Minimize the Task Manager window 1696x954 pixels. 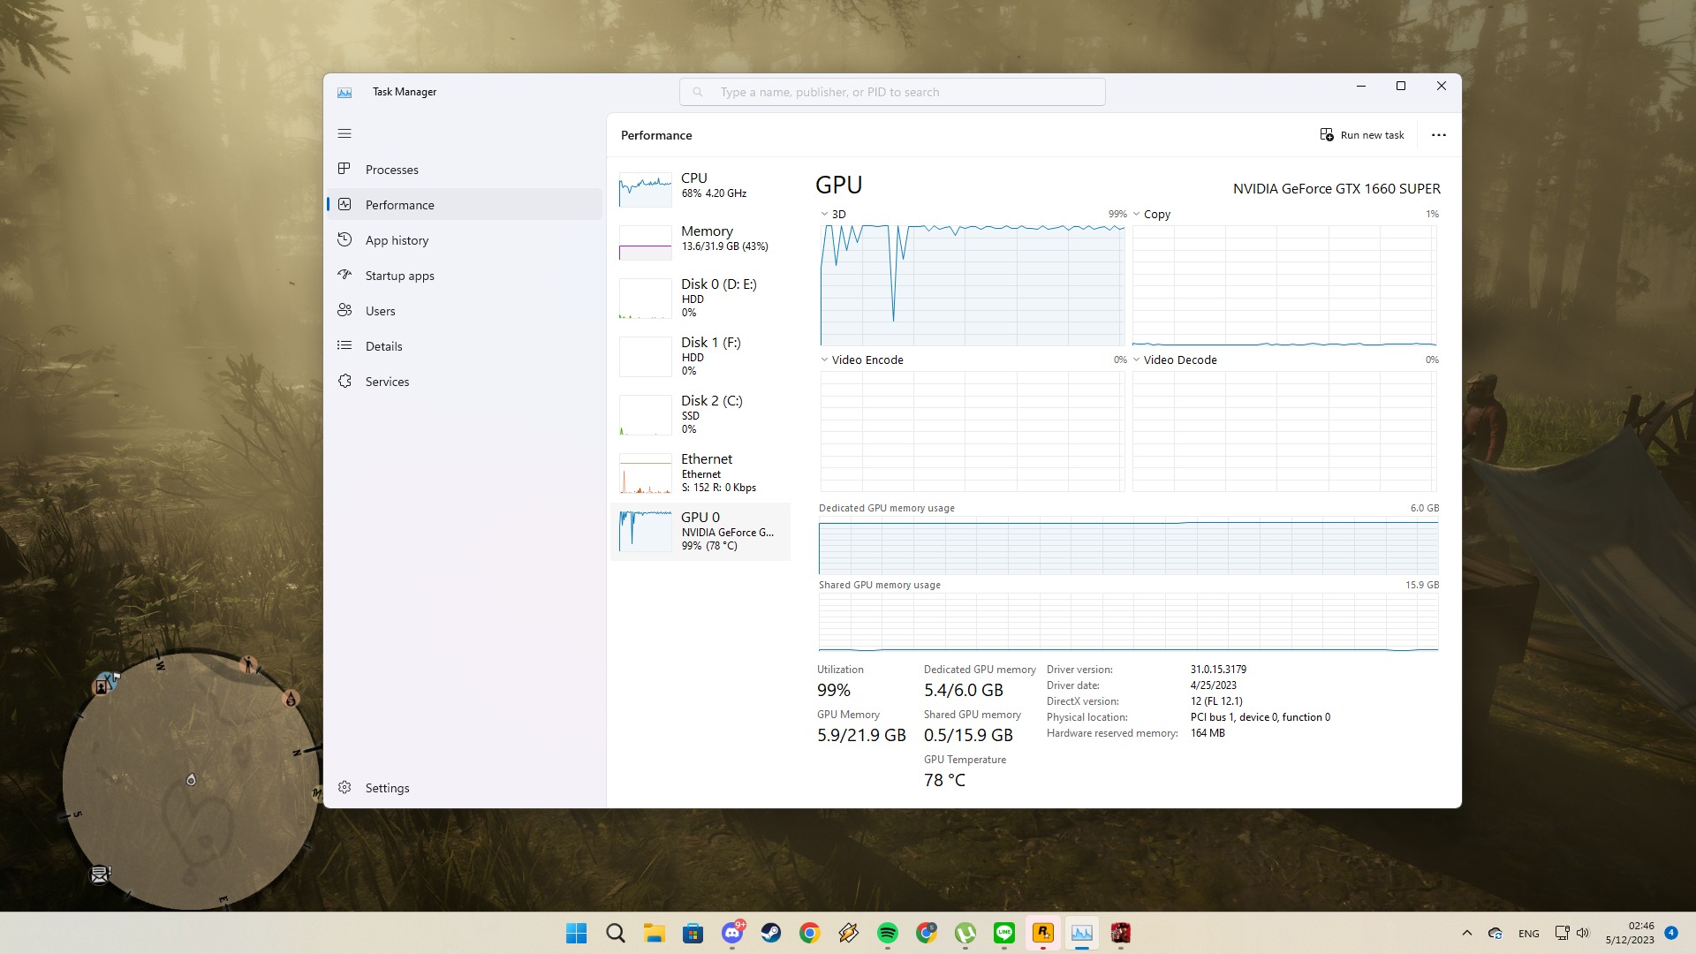1361,86
